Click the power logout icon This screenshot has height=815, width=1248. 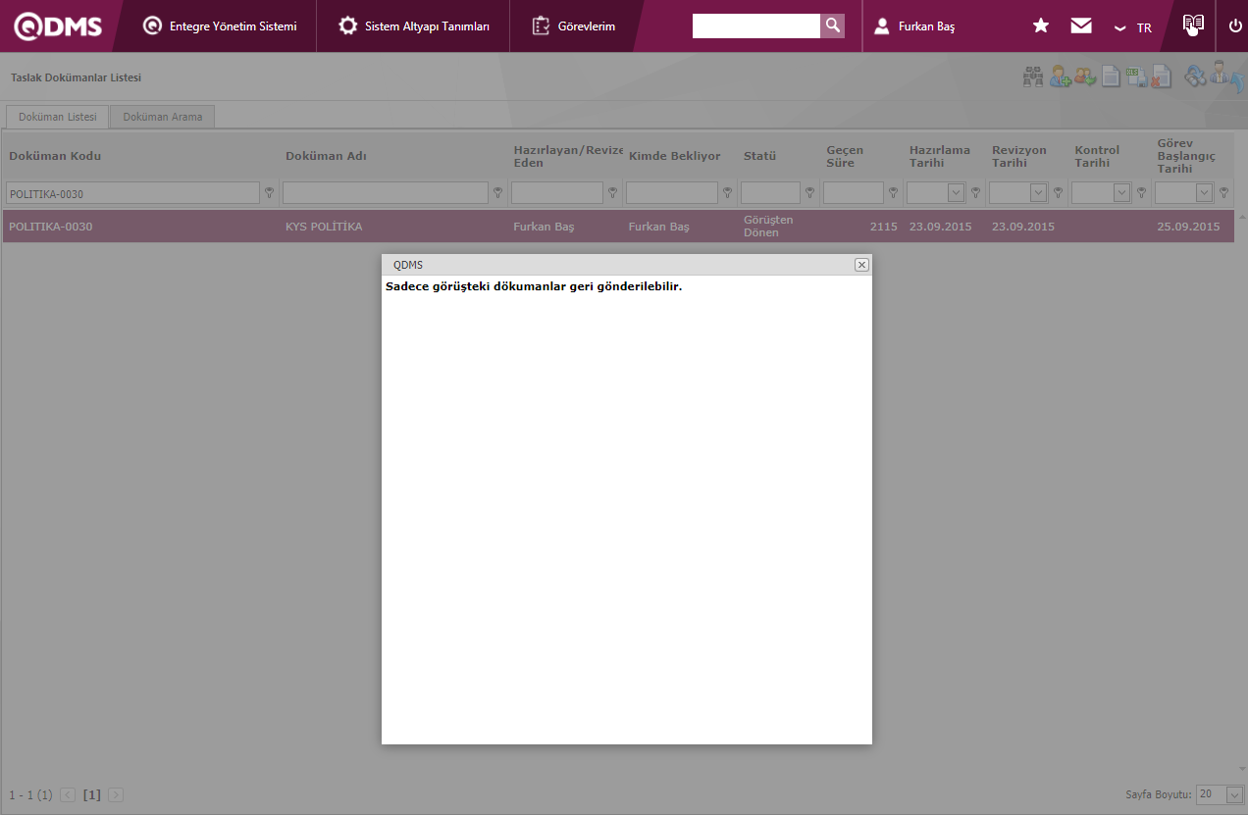click(1235, 26)
